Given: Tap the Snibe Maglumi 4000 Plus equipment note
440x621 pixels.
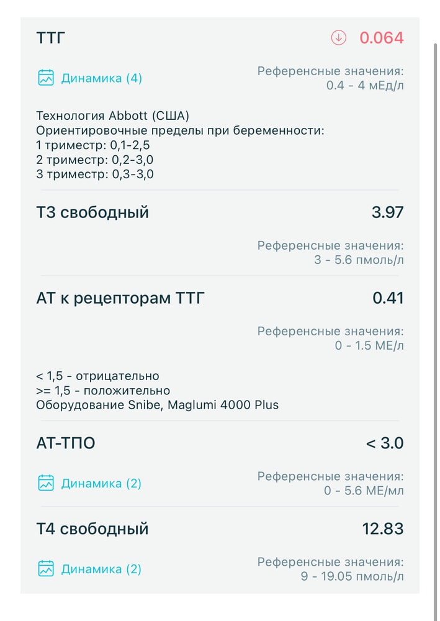Looking at the screenshot, I should point(155,406).
